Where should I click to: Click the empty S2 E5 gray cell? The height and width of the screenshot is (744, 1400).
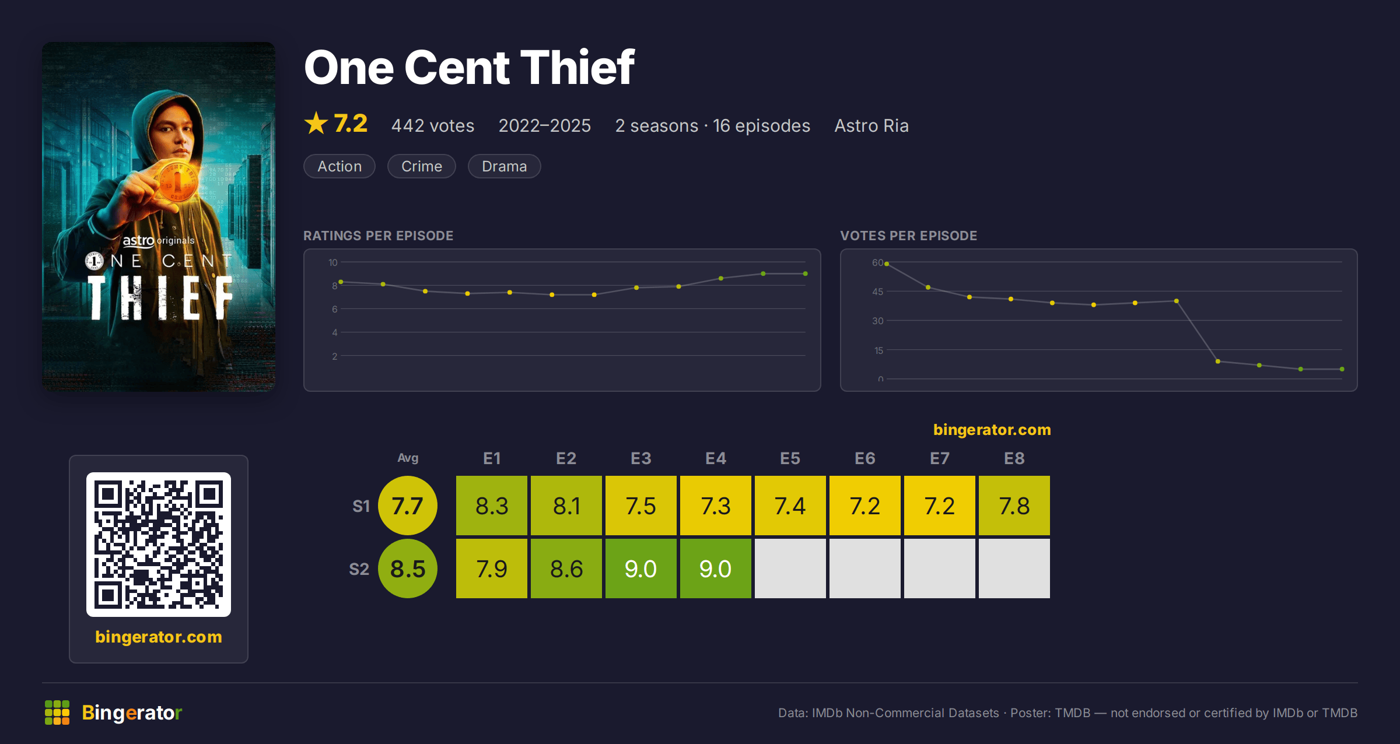point(790,568)
